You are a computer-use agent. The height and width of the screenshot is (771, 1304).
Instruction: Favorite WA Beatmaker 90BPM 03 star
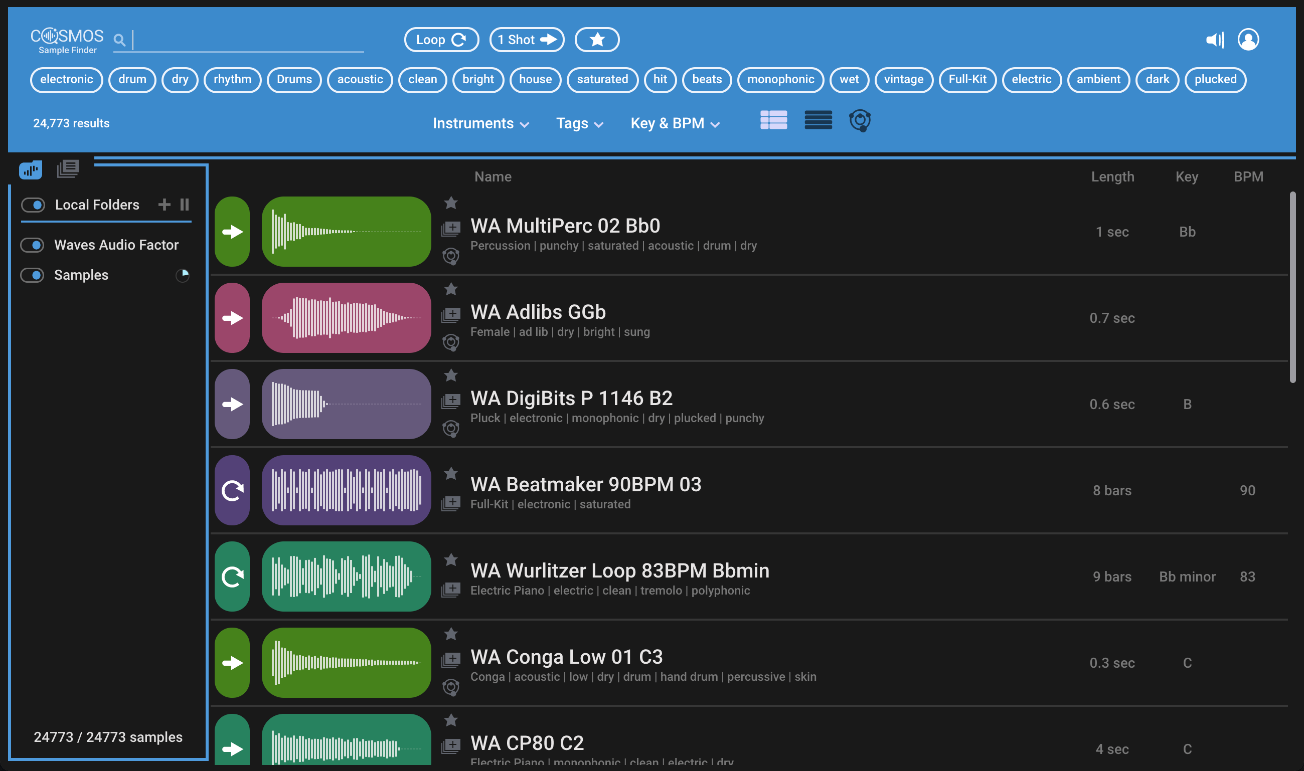pos(450,474)
